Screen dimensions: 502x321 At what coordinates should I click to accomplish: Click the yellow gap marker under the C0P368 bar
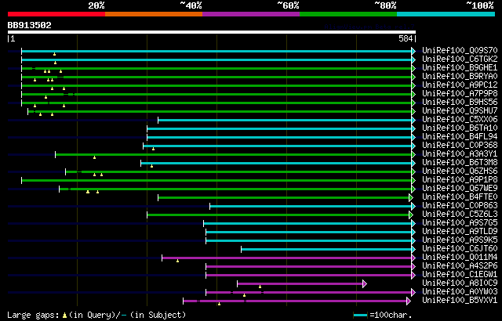[154, 149]
